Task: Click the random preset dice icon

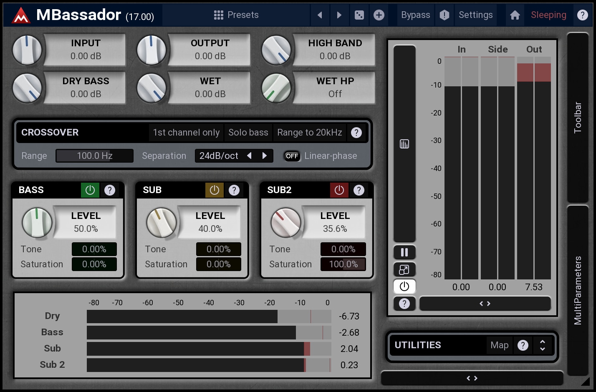Action: tap(359, 15)
